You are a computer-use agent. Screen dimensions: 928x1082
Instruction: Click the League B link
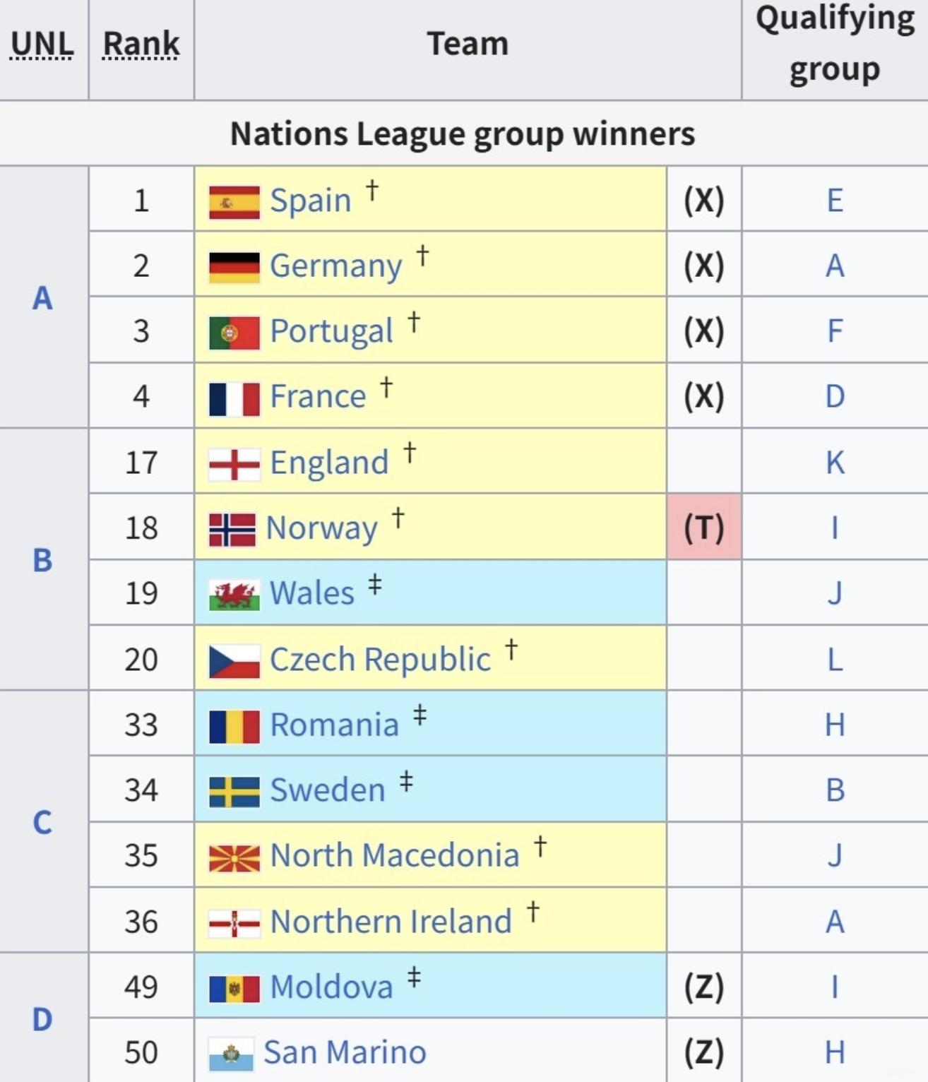[42, 560]
